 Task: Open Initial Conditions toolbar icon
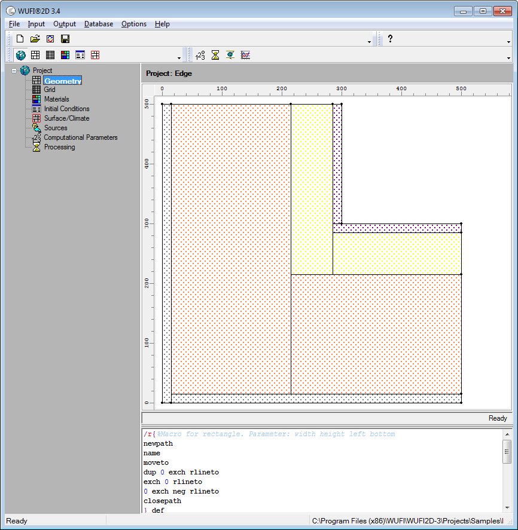(x=80, y=55)
